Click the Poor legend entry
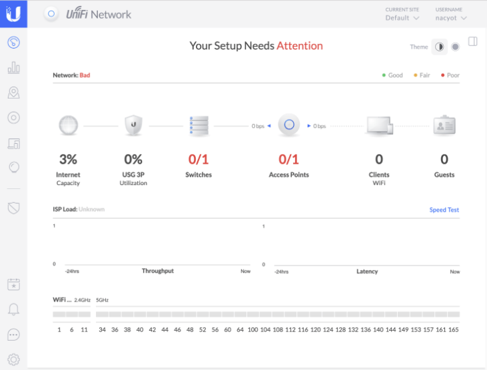Image resolution: width=487 pixels, height=370 pixels. [x=450, y=75]
